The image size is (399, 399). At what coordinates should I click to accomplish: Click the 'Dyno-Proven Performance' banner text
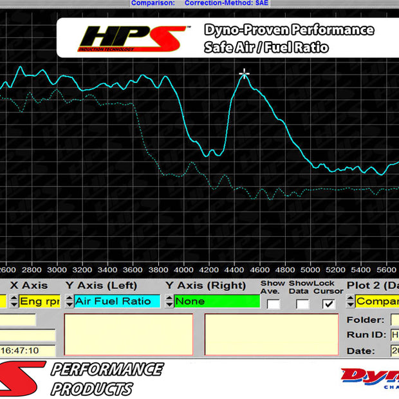pyautogui.click(x=290, y=30)
